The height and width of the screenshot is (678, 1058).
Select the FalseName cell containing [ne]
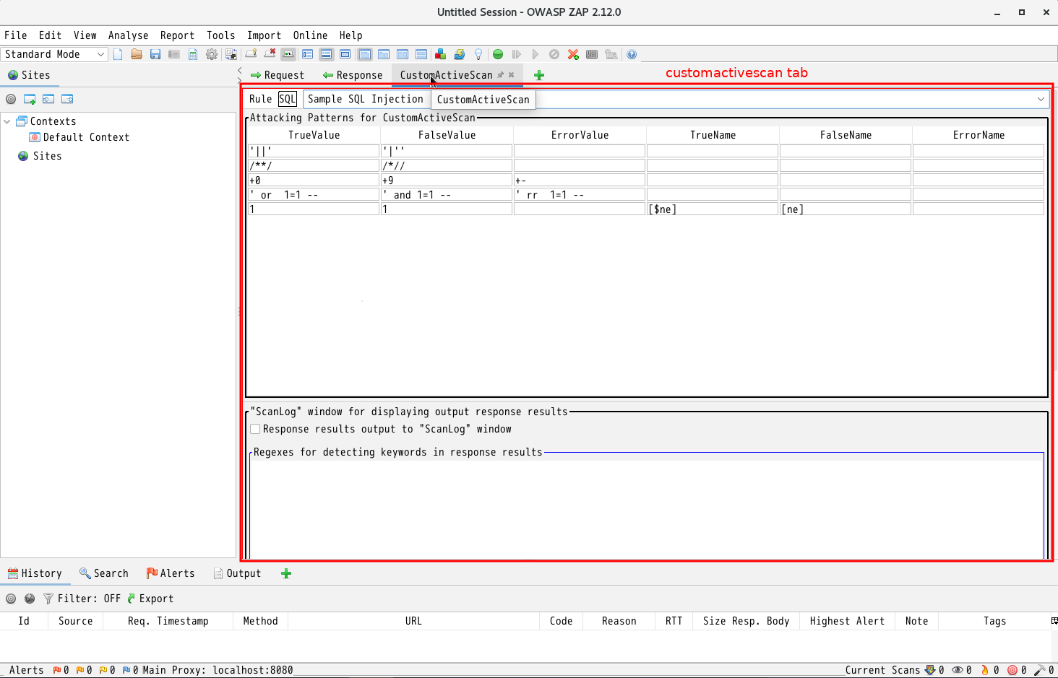pos(844,209)
